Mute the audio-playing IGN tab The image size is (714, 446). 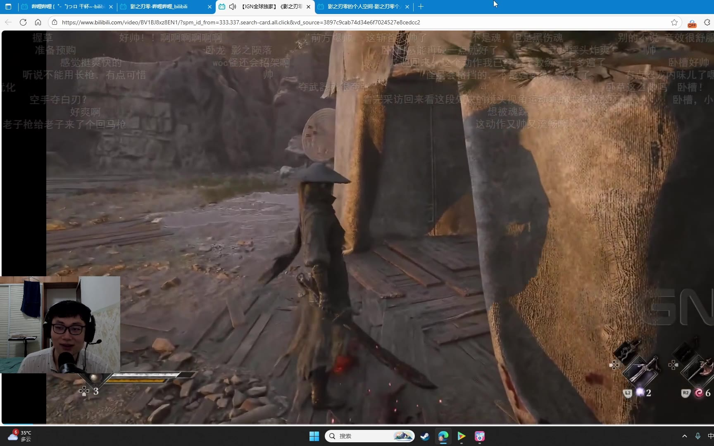pyautogui.click(x=233, y=7)
